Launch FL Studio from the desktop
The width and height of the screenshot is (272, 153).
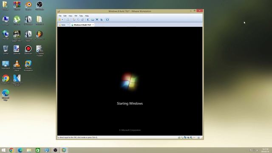point(40,35)
